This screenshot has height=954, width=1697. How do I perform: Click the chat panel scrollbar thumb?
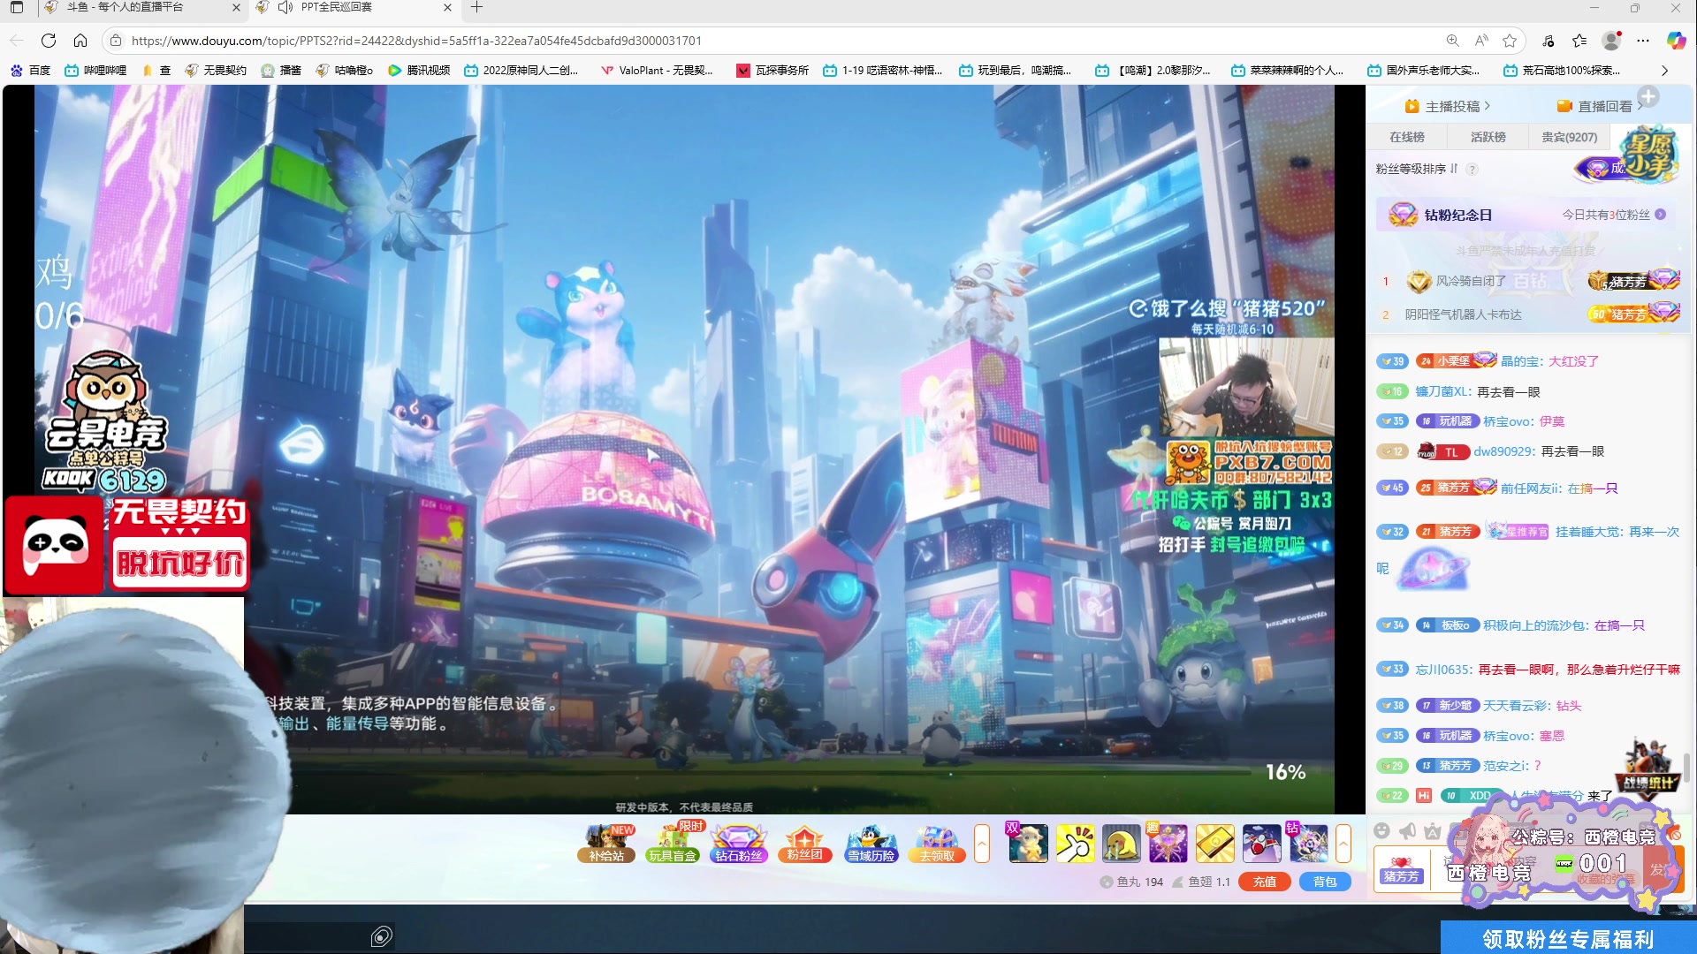tap(1686, 767)
